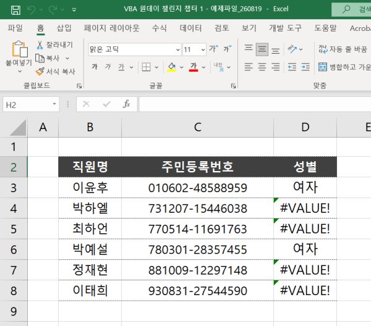371x326 pixels.
Task: Switch to the 수식 tab
Action: click(x=160, y=28)
